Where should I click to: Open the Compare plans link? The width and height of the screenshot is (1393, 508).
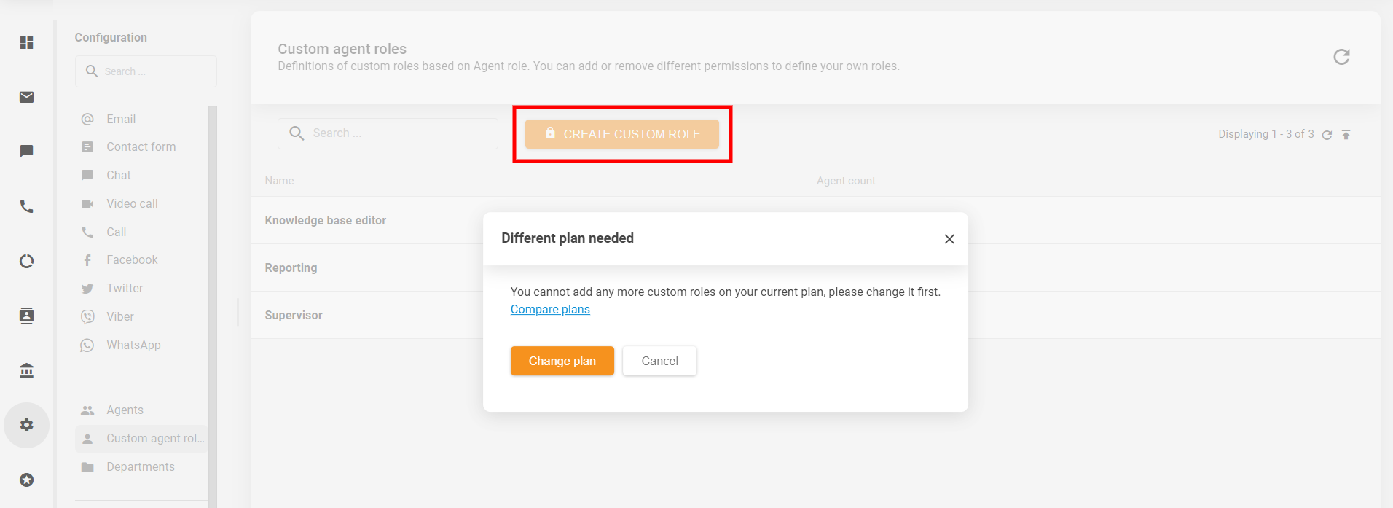(x=550, y=310)
